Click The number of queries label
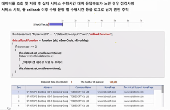The height and width of the screenshot is (110, 170). 92,82
